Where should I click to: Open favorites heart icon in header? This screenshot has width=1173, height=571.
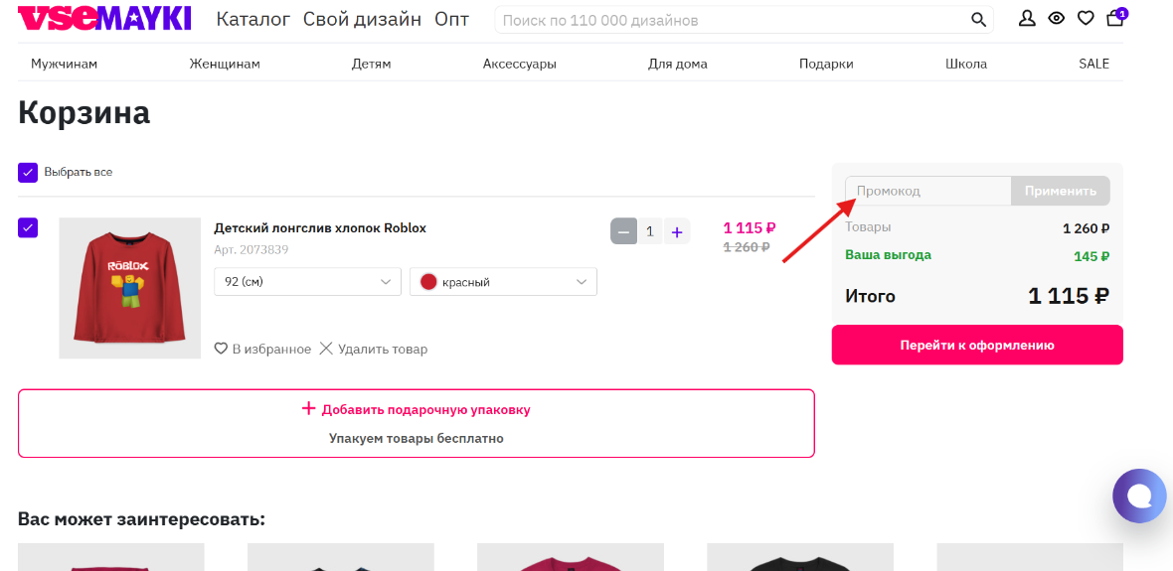[x=1086, y=19]
